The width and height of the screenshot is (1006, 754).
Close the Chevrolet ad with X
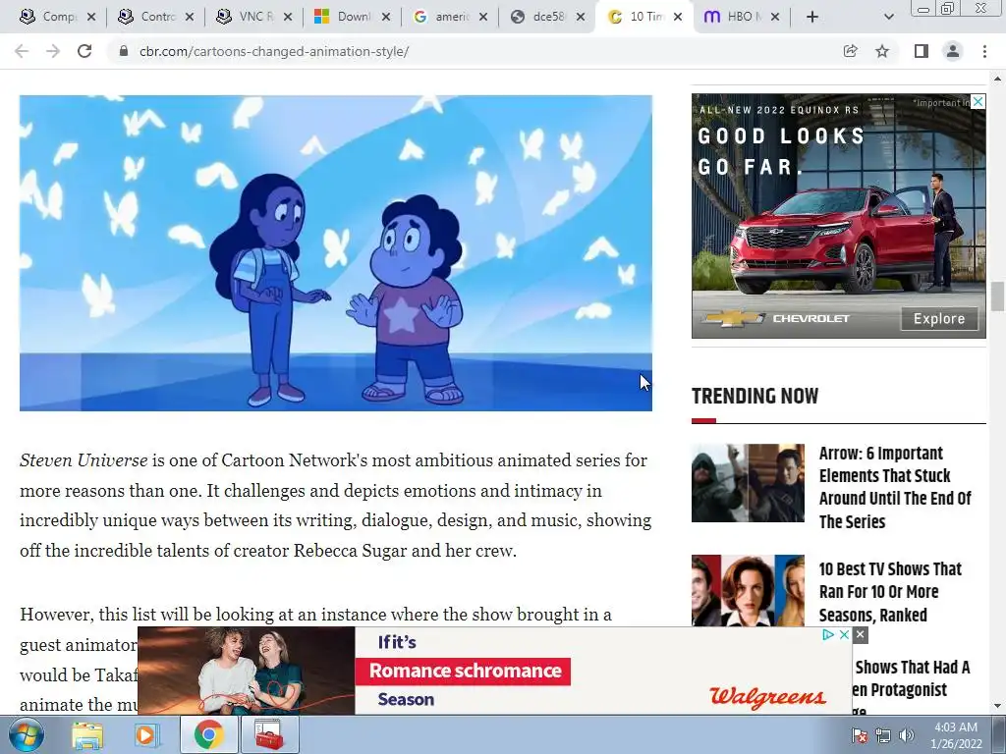[x=978, y=101]
